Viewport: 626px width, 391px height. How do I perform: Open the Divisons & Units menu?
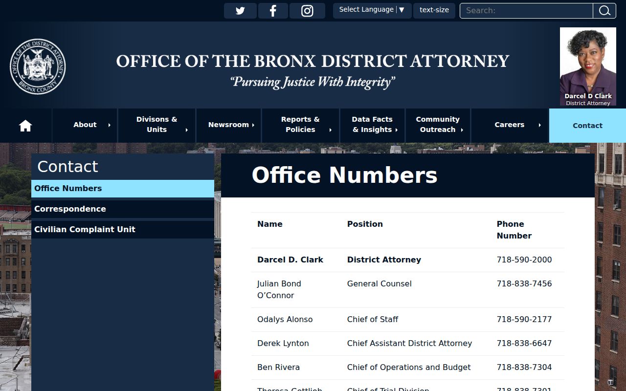click(x=156, y=125)
